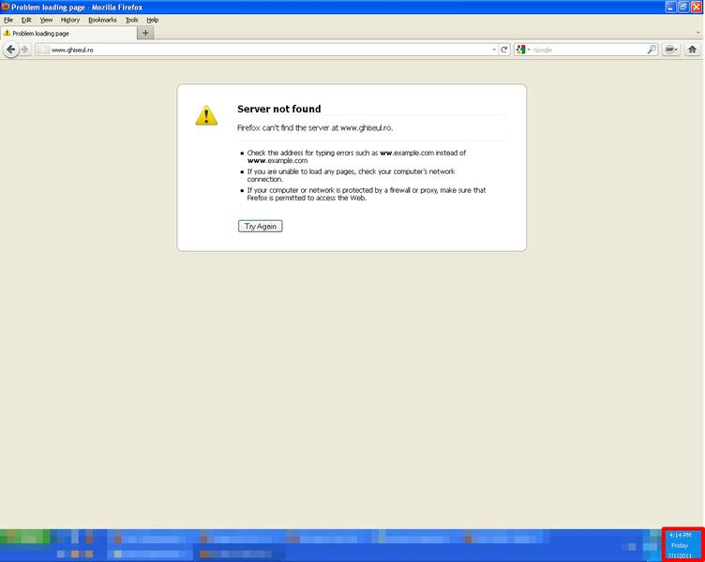Viewport: 705px width, 562px height.
Task: Go to the Home page via house icon
Action: point(693,50)
